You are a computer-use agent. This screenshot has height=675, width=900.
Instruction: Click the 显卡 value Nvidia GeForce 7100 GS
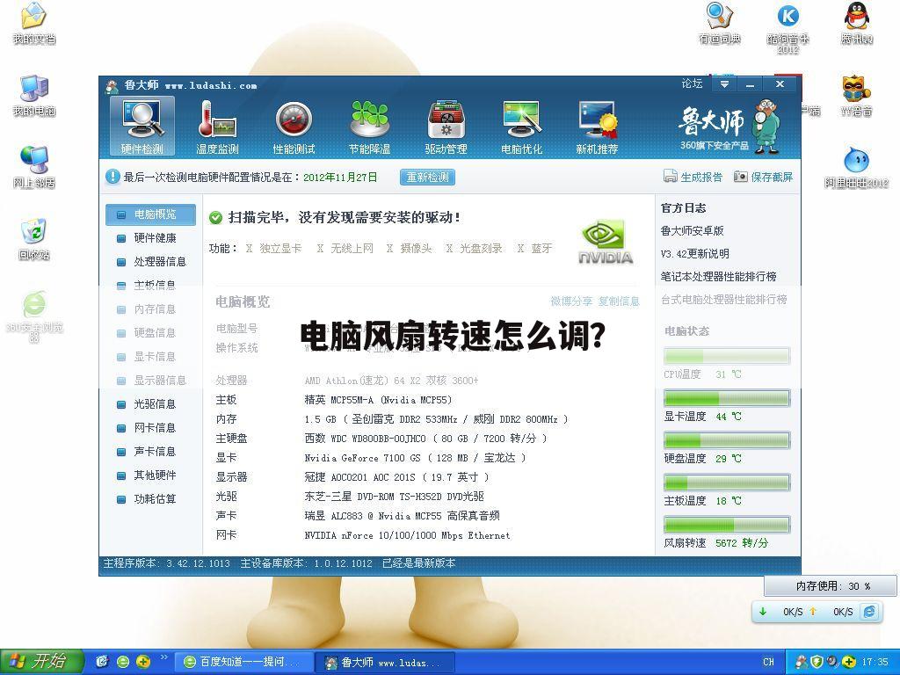[415, 458]
